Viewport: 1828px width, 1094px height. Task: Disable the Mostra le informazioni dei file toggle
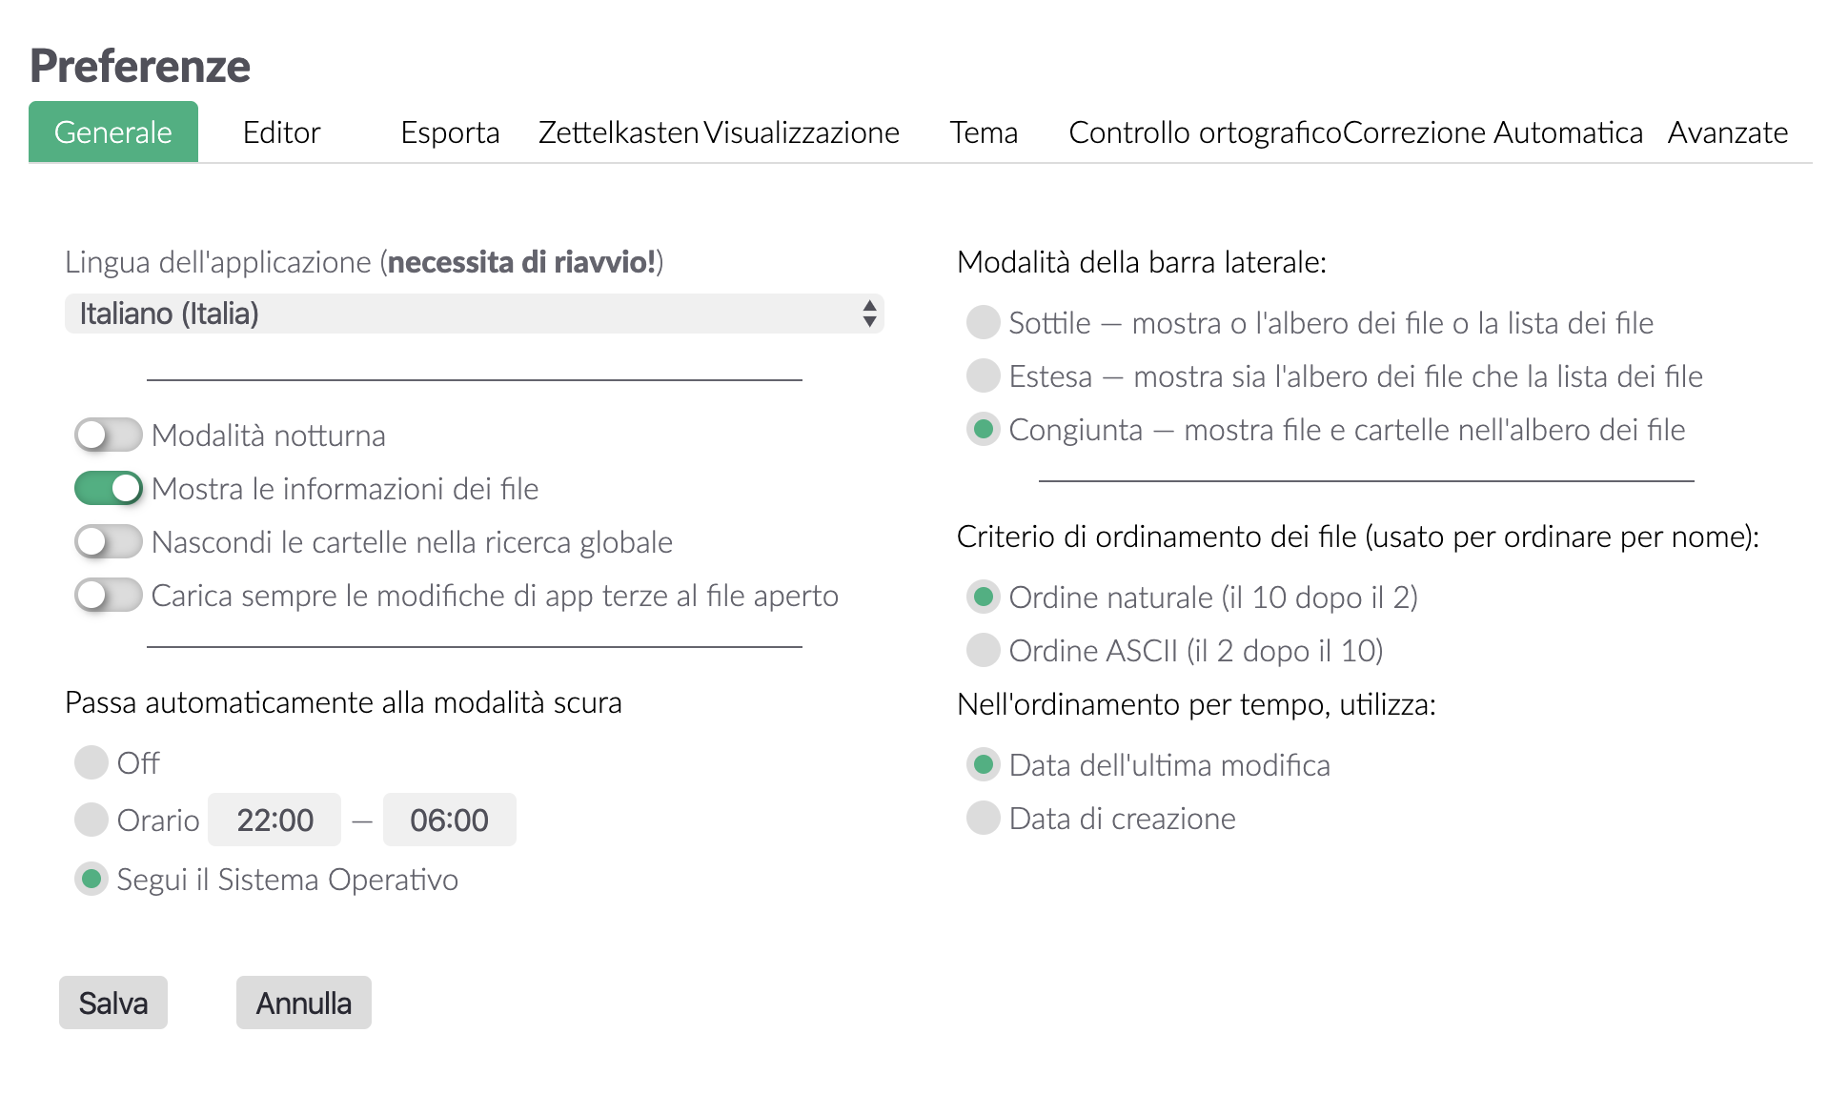click(x=108, y=489)
